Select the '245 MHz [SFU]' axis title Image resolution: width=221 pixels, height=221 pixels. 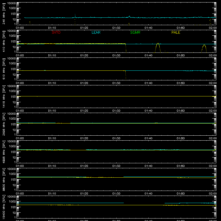coord(4,14)
